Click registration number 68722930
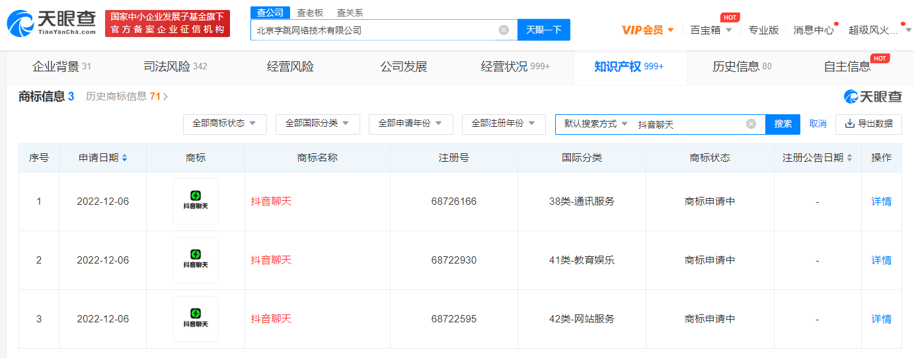 453,260
